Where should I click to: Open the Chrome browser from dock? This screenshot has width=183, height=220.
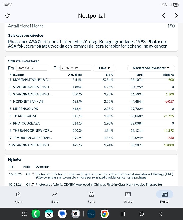[104, 214]
